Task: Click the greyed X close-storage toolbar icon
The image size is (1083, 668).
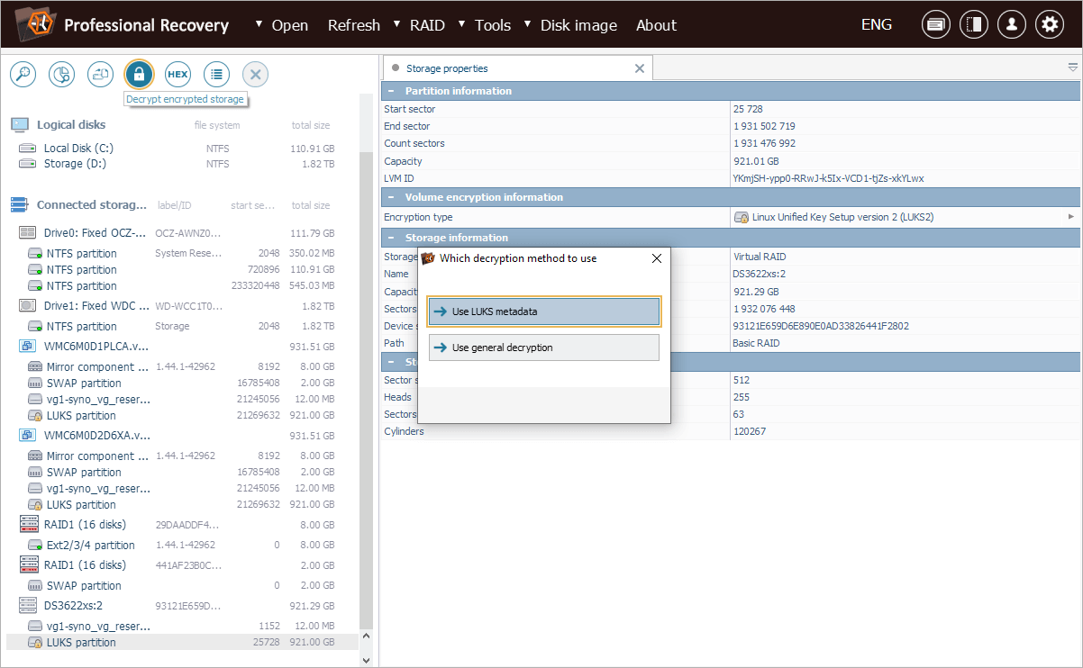Action: tap(255, 75)
